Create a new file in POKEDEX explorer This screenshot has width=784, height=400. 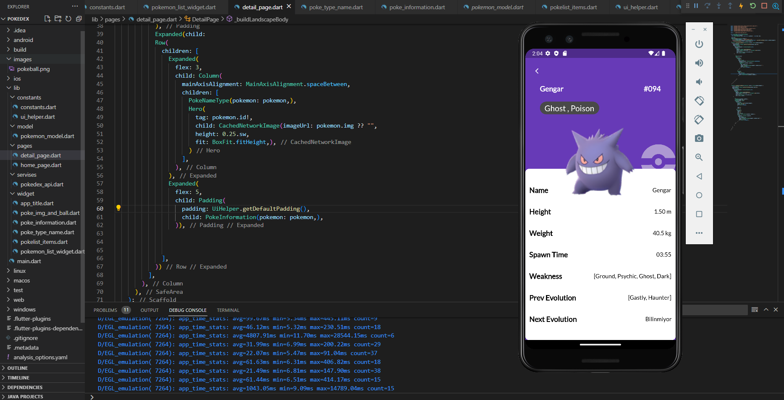pyautogui.click(x=47, y=19)
